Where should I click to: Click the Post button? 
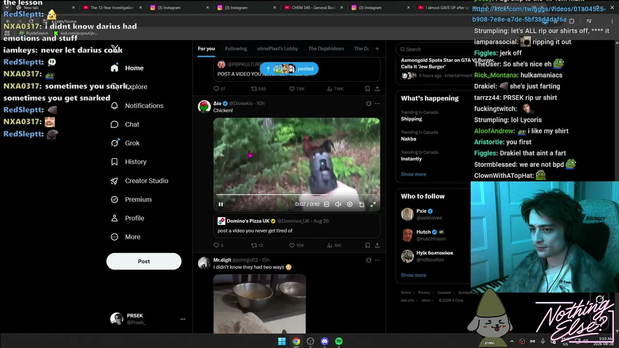[144, 261]
